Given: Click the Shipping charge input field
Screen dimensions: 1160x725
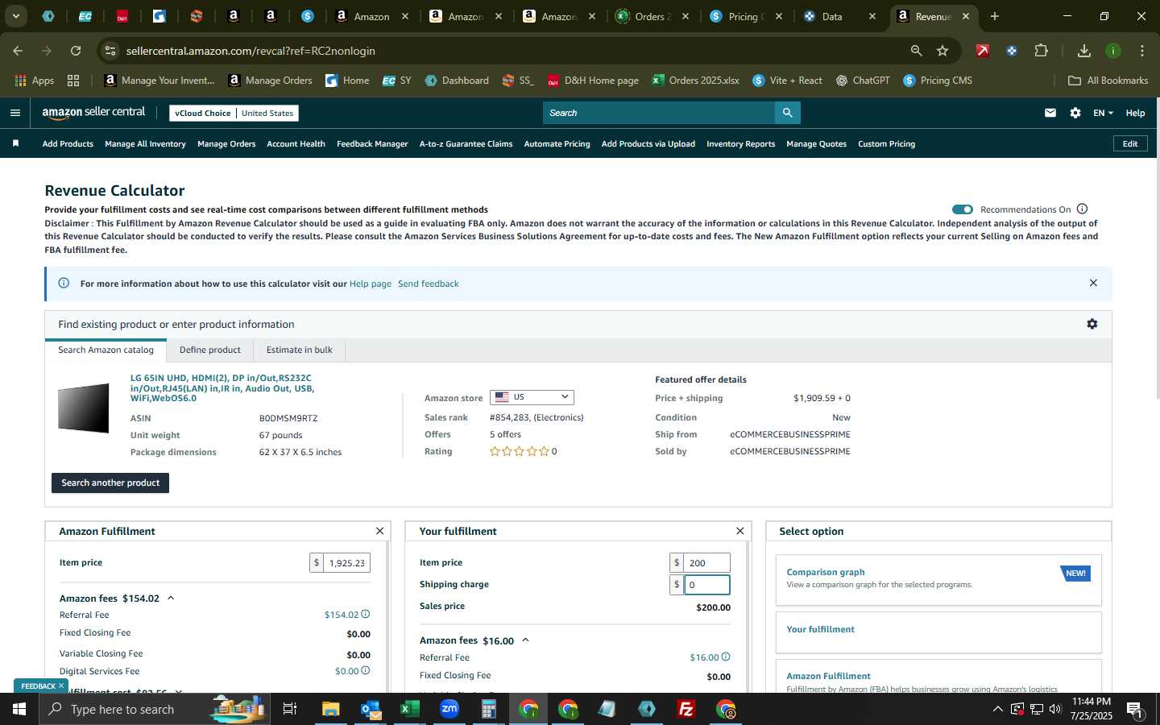Looking at the screenshot, I should (x=706, y=584).
